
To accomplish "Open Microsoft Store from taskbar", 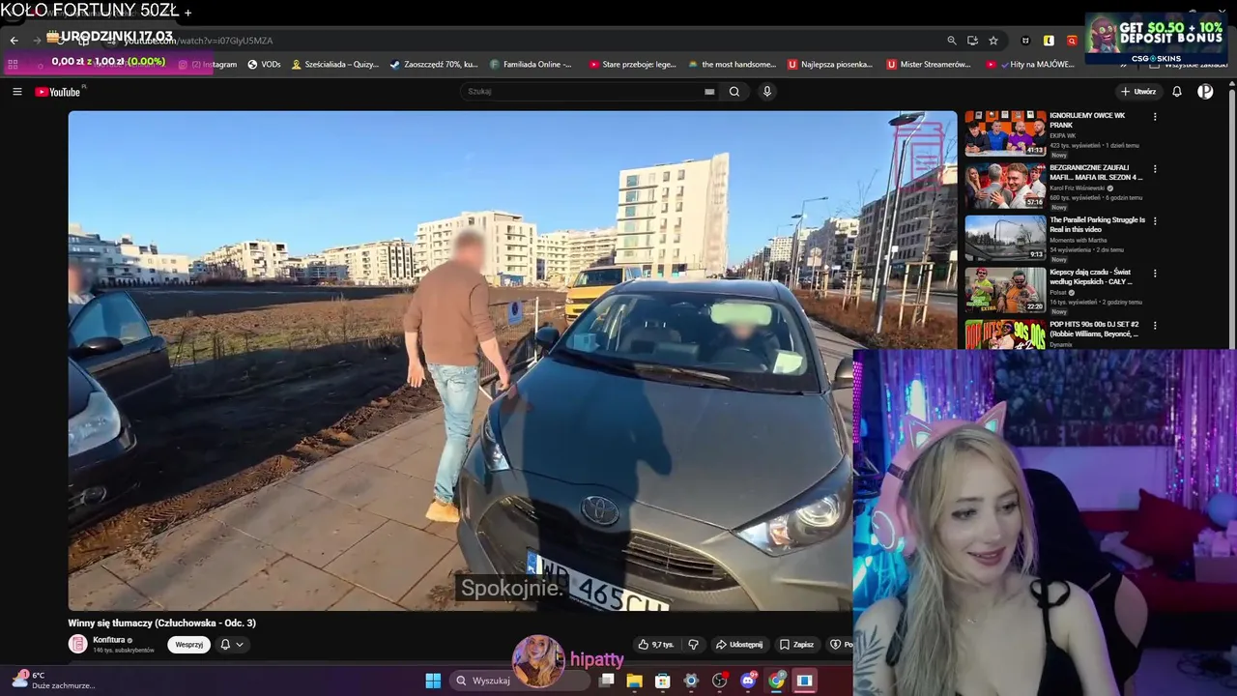I will point(663,681).
